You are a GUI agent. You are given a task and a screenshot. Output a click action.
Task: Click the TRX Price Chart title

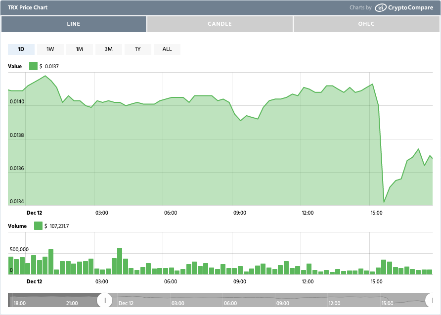[x=28, y=7]
